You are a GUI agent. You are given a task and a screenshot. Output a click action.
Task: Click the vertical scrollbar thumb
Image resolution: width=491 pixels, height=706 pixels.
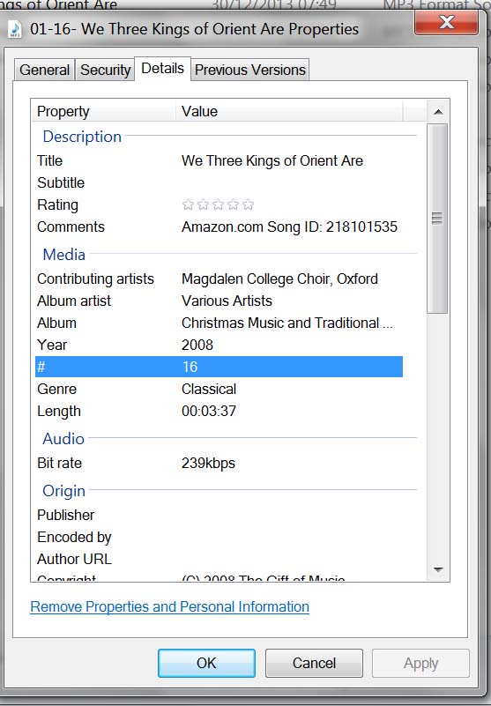click(x=437, y=219)
